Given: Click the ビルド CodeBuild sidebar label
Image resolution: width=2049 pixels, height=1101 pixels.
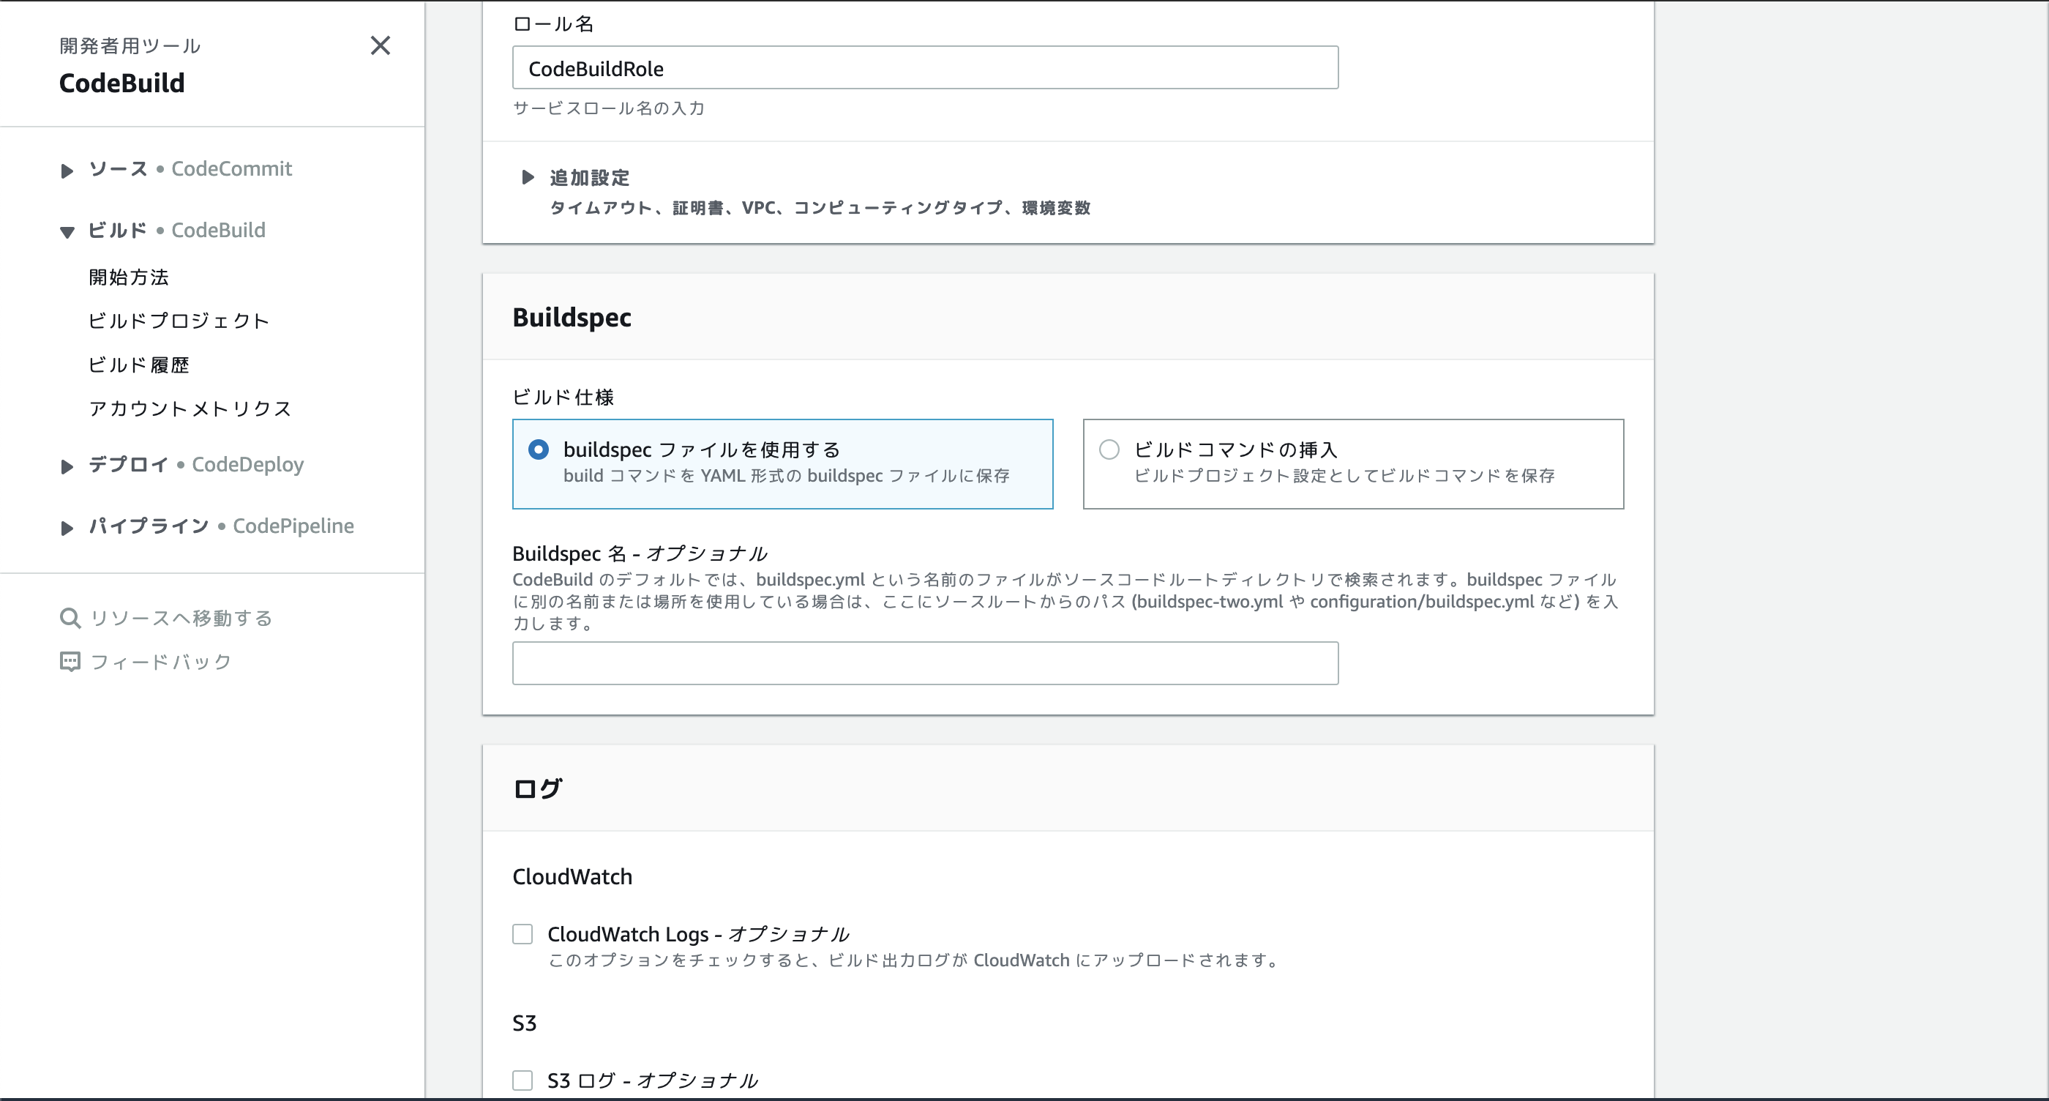Looking at the screenshot, I should (x=176, y=230).
